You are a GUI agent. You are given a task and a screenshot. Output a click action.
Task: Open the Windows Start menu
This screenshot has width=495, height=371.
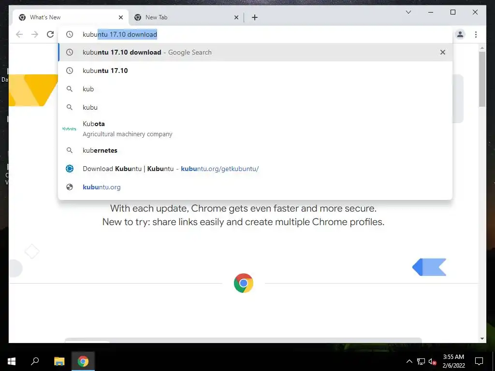click(12, 361)
